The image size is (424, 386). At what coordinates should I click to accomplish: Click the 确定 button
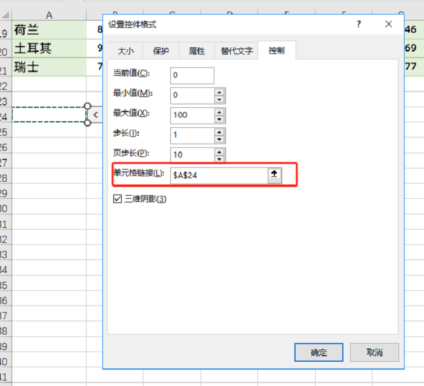click(319, 353)
